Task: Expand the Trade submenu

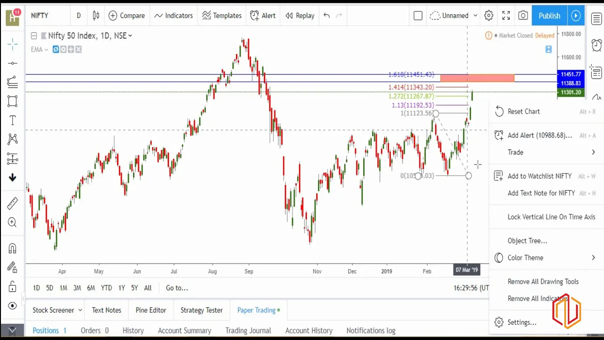Action: (546, 152)
